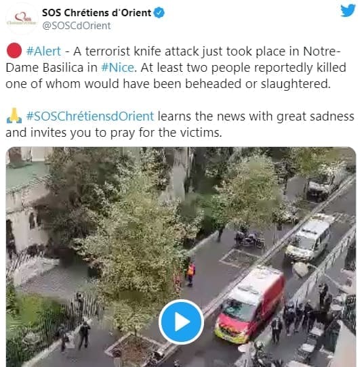364x367 pixels.
Task: Play the embedded tweet video
Action: pyautogui.click(x=181, y=322)
